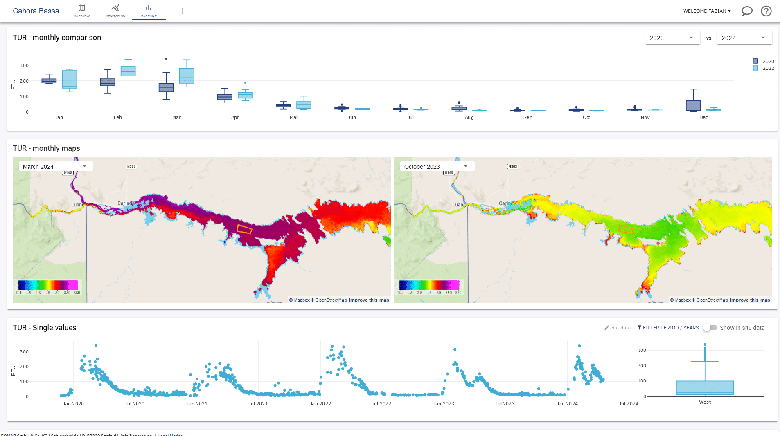
Task: Open the three-dot overflow menu
Action: point(182,11)
